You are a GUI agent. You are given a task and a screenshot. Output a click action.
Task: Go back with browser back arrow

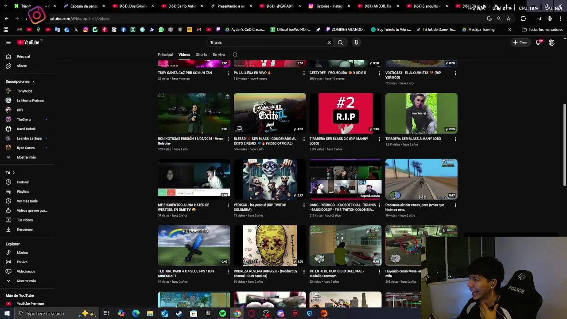click(x=6, y=19)
